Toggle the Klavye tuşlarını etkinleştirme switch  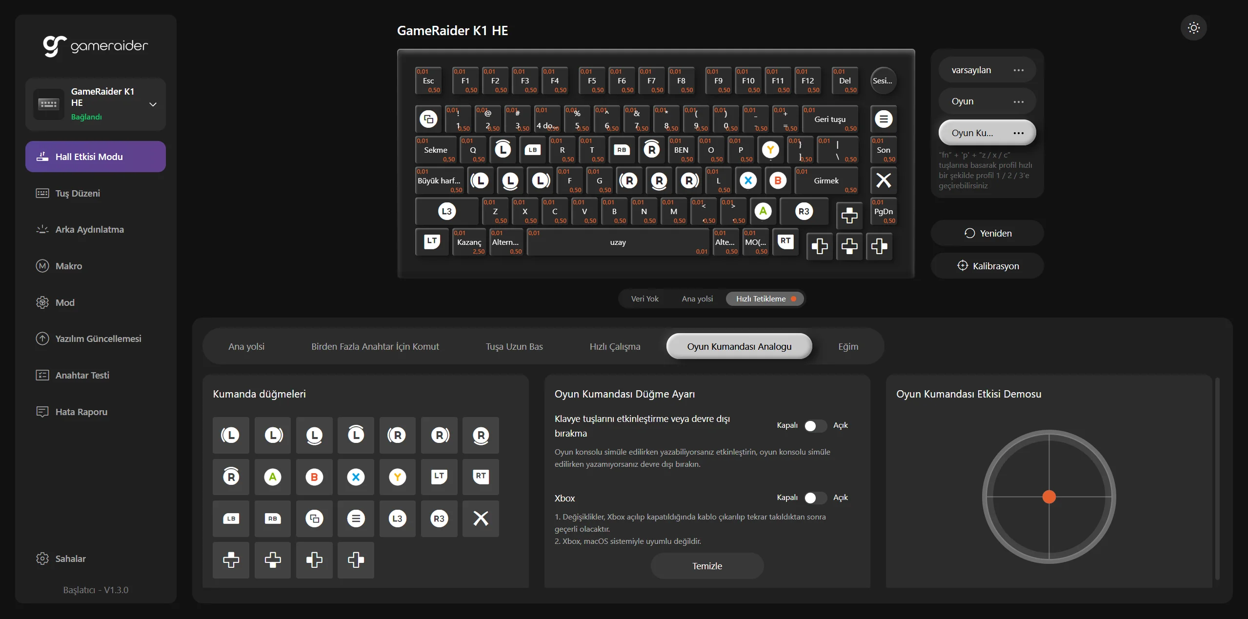click(815, 426)
